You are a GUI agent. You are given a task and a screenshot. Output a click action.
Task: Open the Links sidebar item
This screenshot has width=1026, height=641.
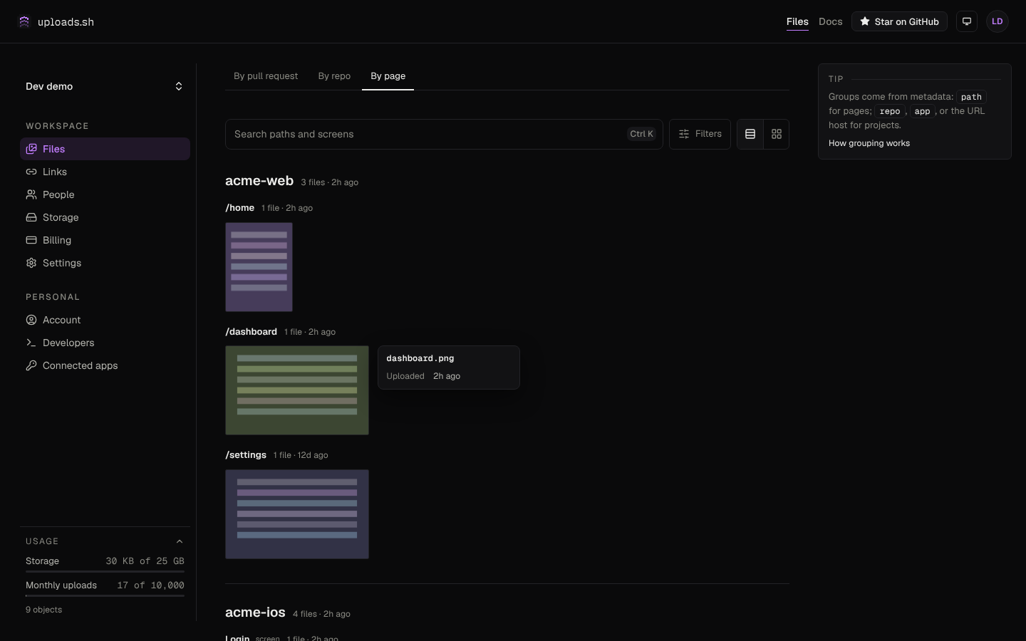[x=105, y=172]
